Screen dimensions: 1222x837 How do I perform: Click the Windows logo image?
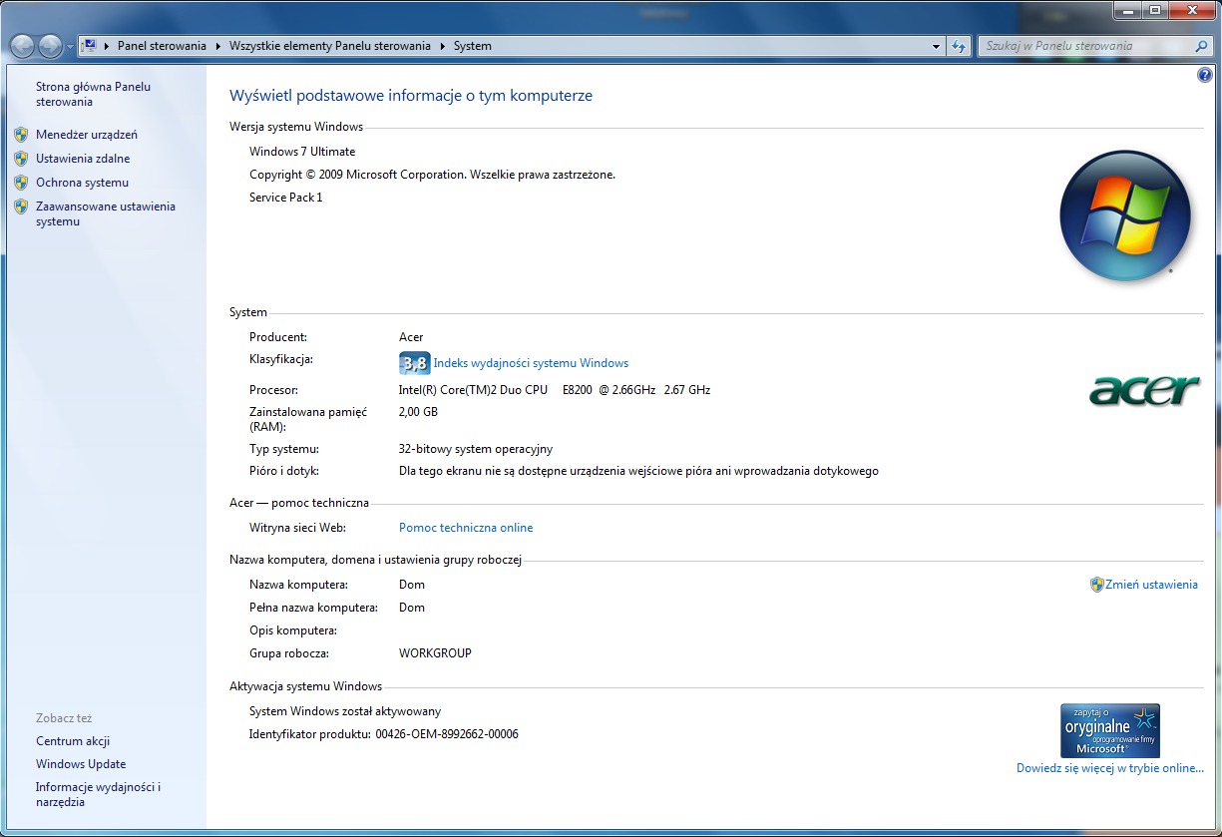1125,217
